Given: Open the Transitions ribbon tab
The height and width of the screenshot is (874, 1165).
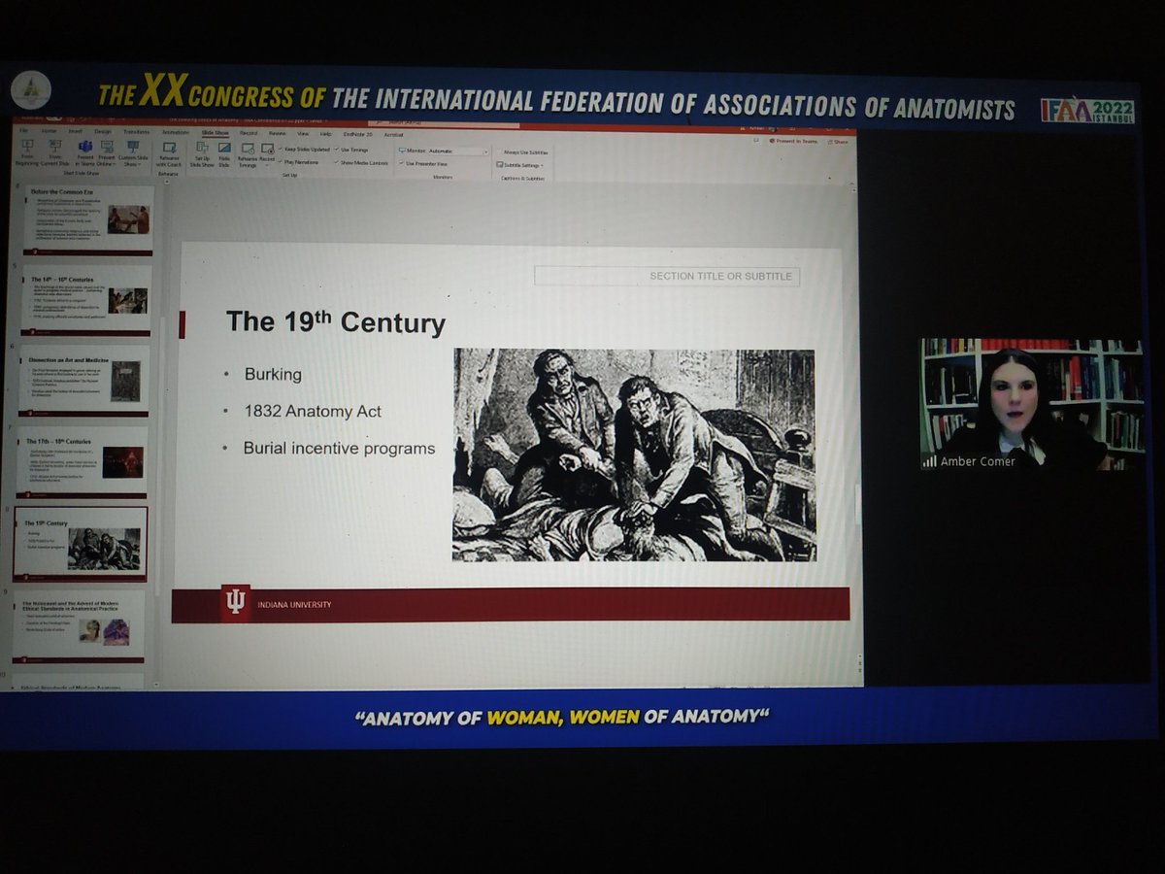Looking at the screenshot, I should 136,132.
